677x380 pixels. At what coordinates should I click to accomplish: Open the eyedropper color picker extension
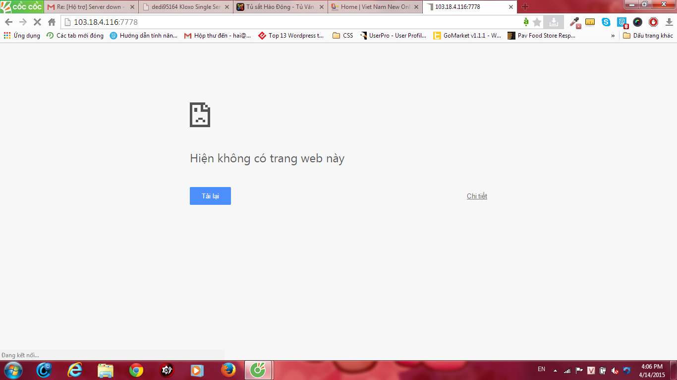(x=575, y=22)
